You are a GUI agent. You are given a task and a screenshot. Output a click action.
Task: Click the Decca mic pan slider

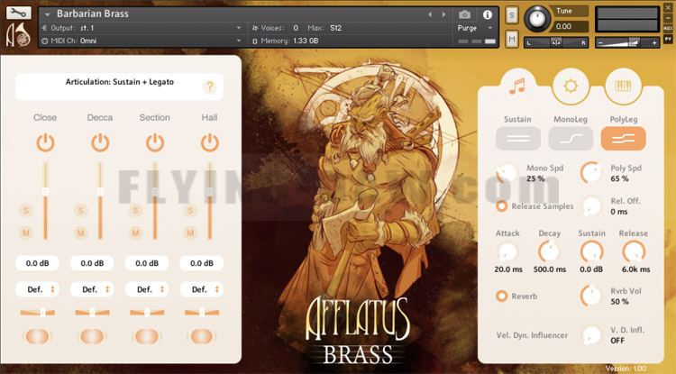pyautogui.click(x=92, y=313)
